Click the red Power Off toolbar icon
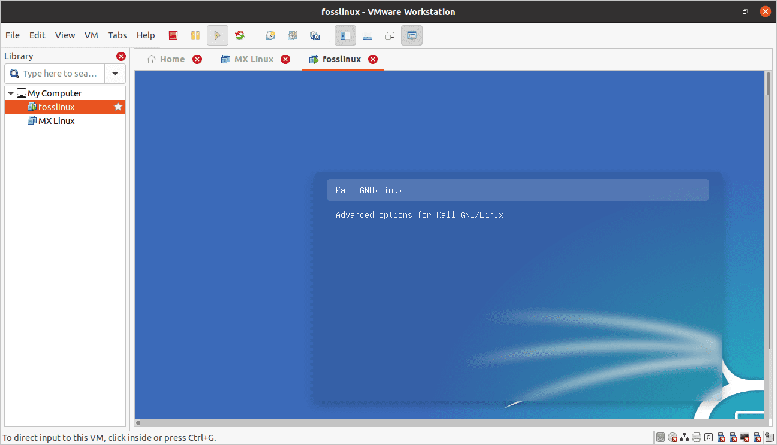The width and height of the screenshot is (777, 445). coord(173,35)
